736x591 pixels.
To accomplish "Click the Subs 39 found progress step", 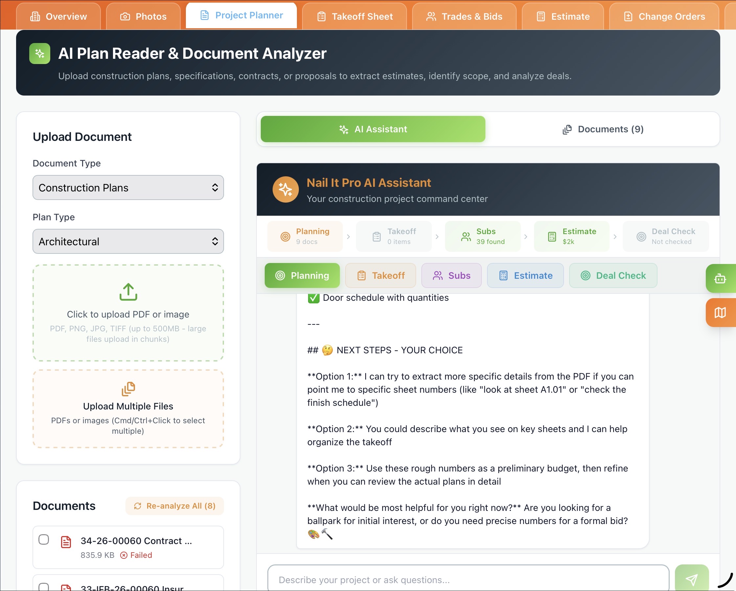I will coord(482,236).
